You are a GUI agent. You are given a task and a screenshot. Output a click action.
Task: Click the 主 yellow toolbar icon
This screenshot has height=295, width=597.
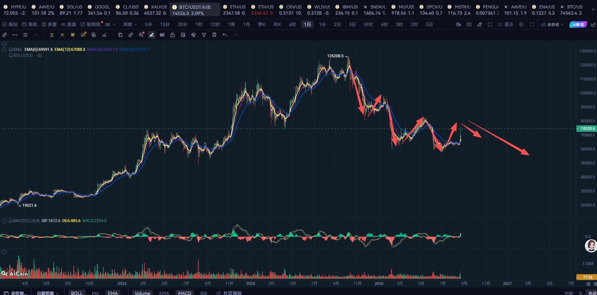pos(52,35)
